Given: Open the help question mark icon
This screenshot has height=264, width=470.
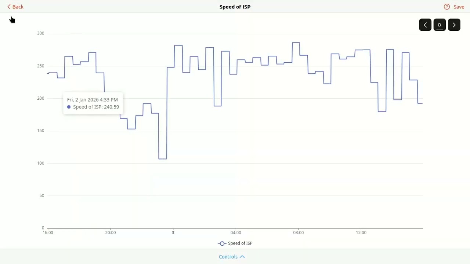Looking at the screenshot, I should pos(447,7).
